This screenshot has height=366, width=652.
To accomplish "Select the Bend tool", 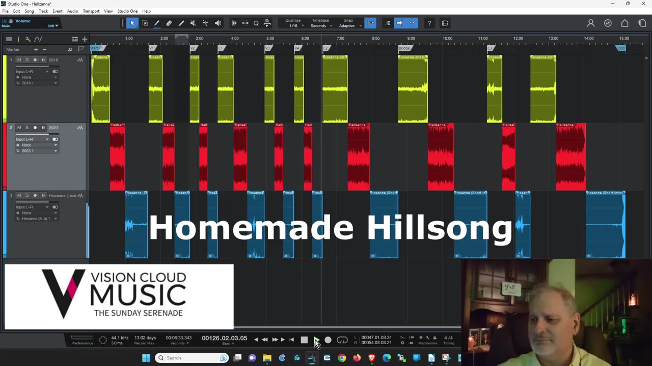I will coord(205,23).
